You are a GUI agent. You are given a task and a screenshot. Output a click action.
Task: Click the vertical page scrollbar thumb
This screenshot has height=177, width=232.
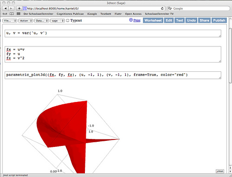(231, 56)
